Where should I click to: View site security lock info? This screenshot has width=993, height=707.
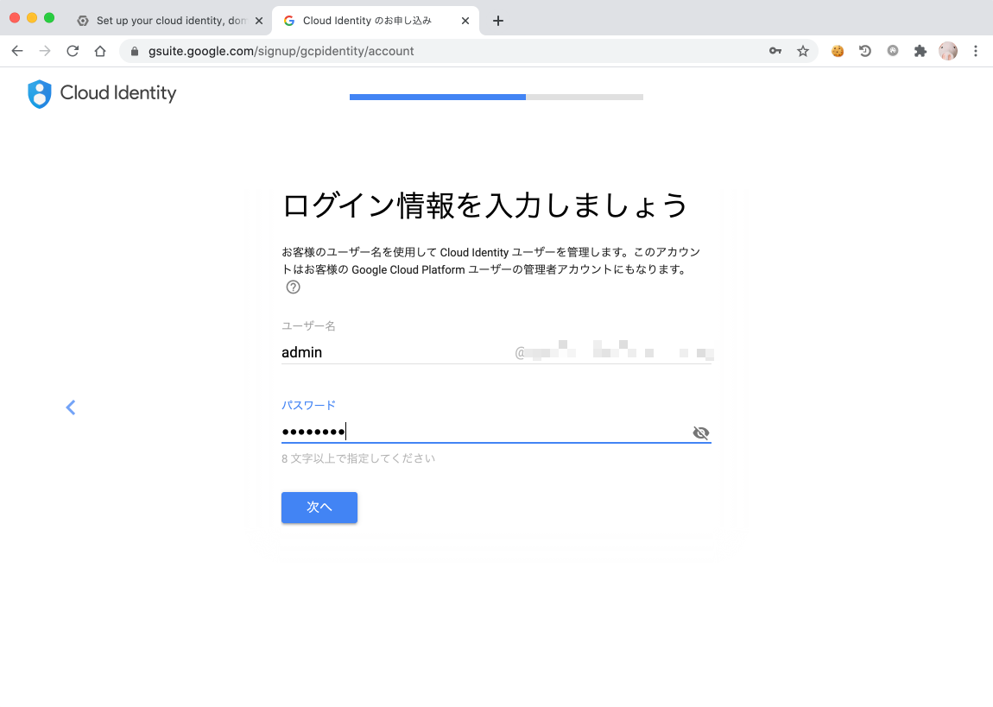click(134, 51)
